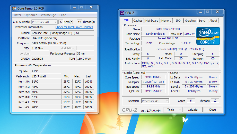237x134 pixels.
Task: Click Kern #4 Max value 50°C
Action: coord(77,102)
